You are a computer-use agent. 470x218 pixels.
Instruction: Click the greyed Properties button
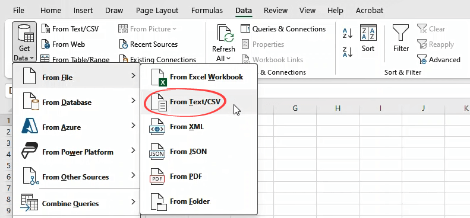point(263,44)
